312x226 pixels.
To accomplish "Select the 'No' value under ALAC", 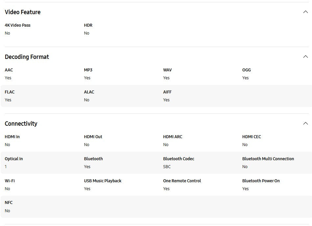I will (x=86, y=100).
